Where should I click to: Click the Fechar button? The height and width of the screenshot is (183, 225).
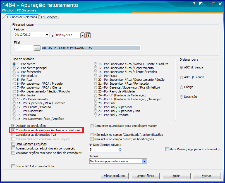click(207, 176)
